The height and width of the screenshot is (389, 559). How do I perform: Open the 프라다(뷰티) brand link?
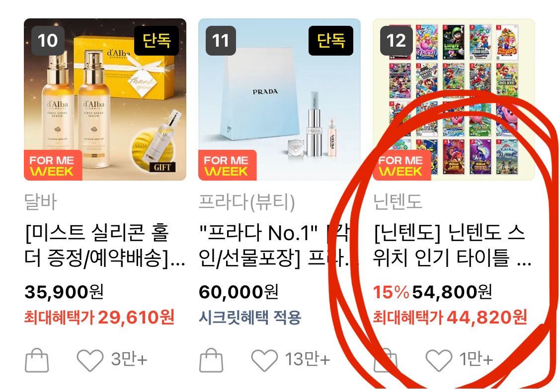pos(246,202)
